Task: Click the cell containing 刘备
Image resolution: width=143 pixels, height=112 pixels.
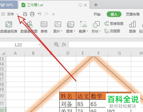Action: 68,103
